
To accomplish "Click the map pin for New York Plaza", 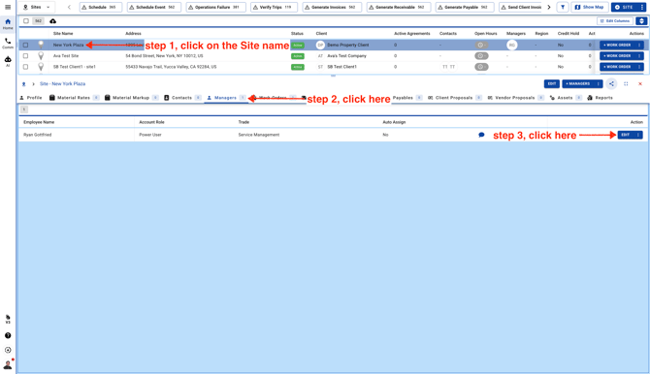I will point(41,45).
